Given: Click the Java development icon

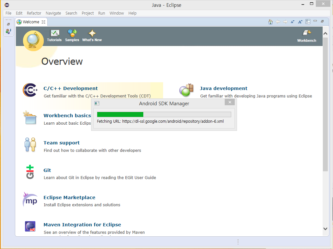Looking at the screenshot, I should click(x=186, y=90).
